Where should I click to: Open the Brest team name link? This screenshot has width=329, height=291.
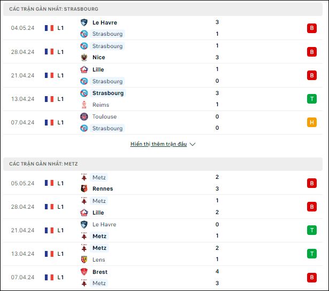click(x=100, y=272)
